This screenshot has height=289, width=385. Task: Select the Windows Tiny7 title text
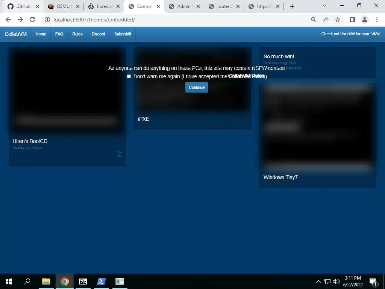tap(280, 177)
